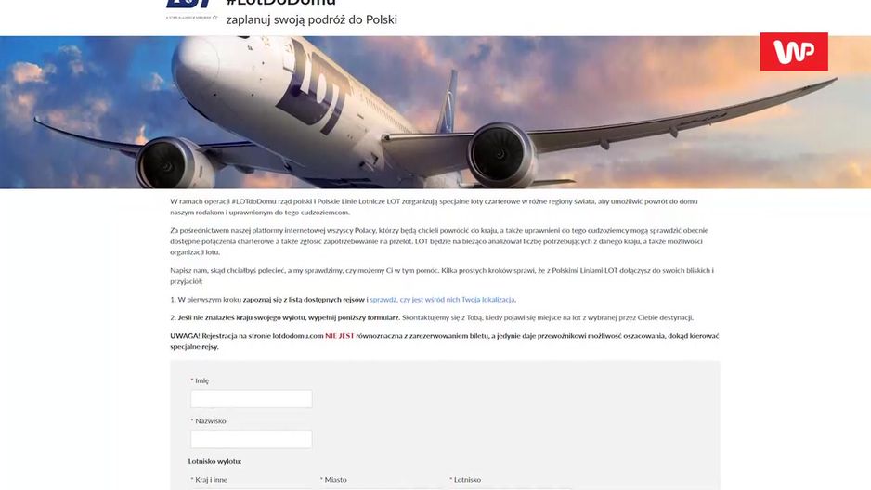Focus the Imię text field
Screen dimensions: 871x490
click(x=251, y=398)
